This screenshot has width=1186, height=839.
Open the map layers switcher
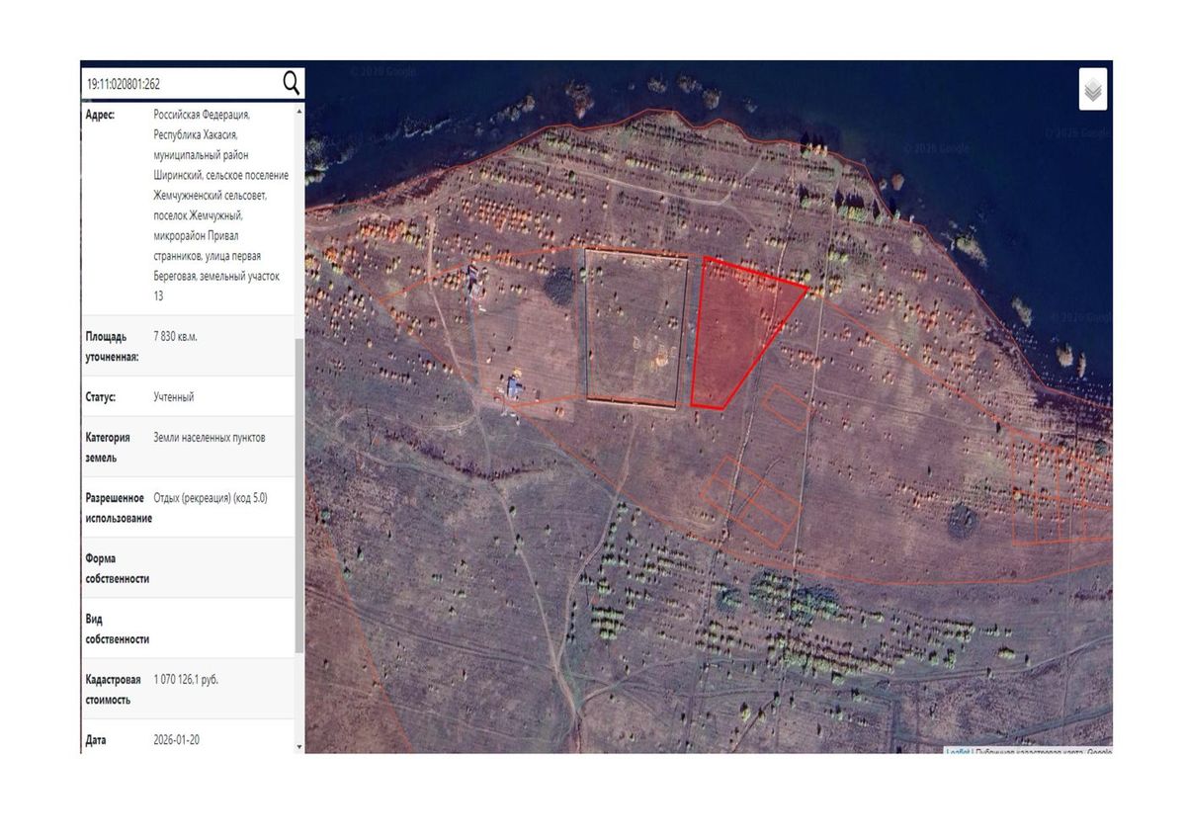coord(1092,90)
